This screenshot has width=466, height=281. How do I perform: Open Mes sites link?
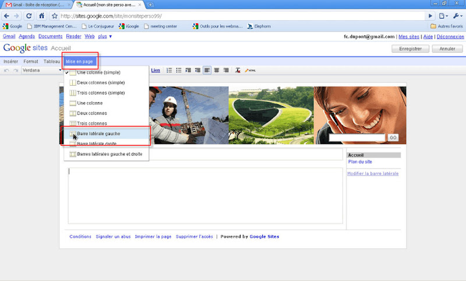pos(409,37)
